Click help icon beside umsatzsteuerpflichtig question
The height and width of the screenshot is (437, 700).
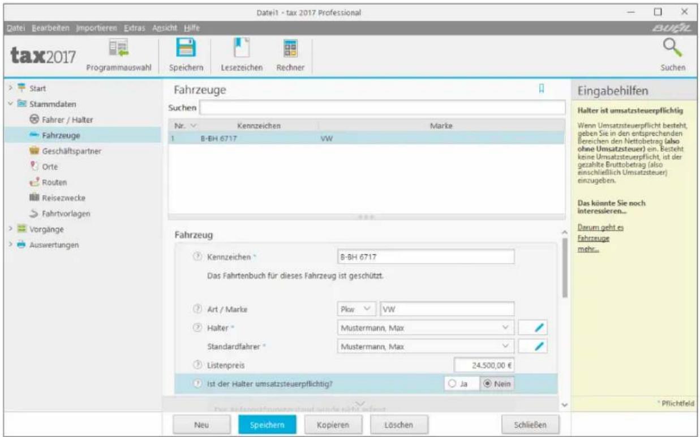tap(197, 384)
